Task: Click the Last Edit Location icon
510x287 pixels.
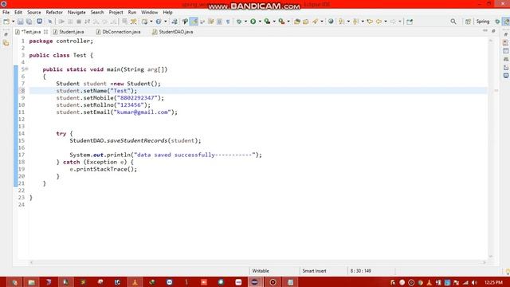Action: (370, 22)
